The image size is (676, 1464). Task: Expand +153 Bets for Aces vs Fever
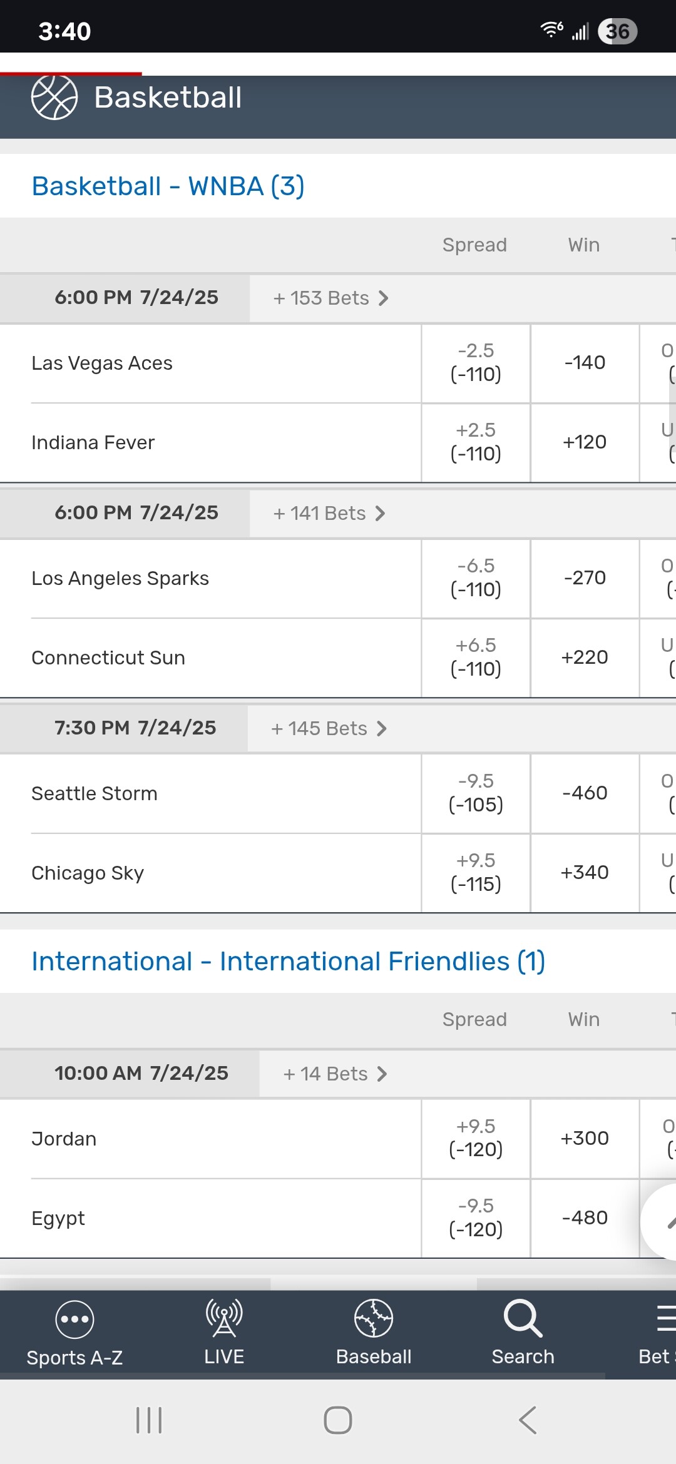coord(330,298)
